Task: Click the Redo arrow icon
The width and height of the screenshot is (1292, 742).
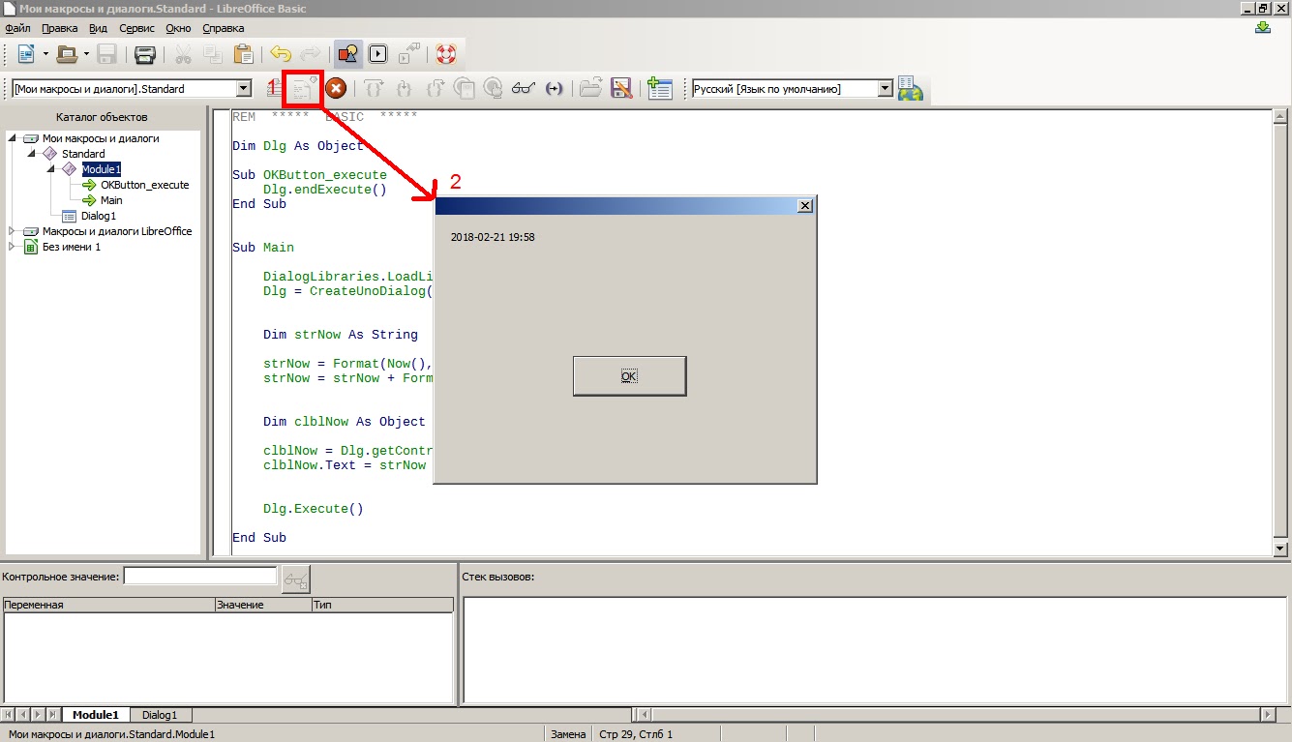Action: (x=311, y=54)
